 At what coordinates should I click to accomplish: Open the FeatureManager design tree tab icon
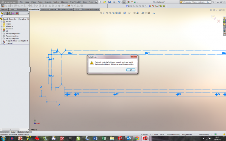pos(2,13)
